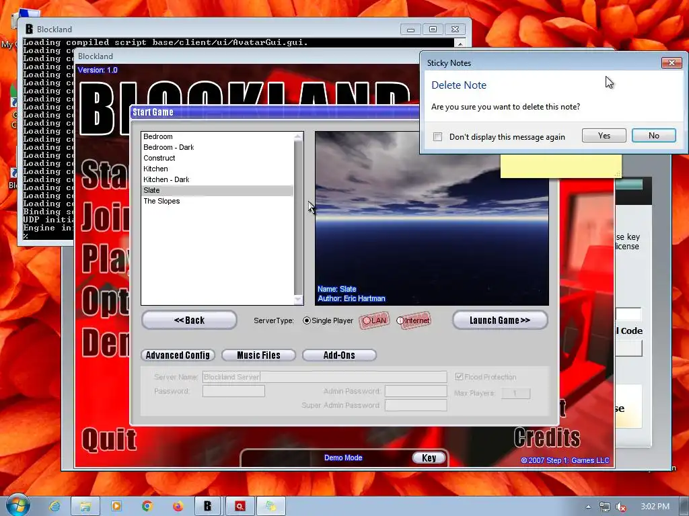Screen dimensions: 689x516
Task: Open Add-Ons settings
Action: coord(339,355)
